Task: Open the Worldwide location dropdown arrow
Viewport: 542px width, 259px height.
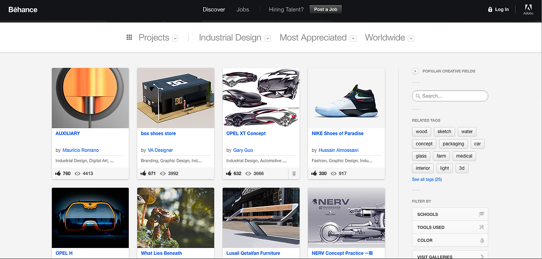Action: coord(411,38)
